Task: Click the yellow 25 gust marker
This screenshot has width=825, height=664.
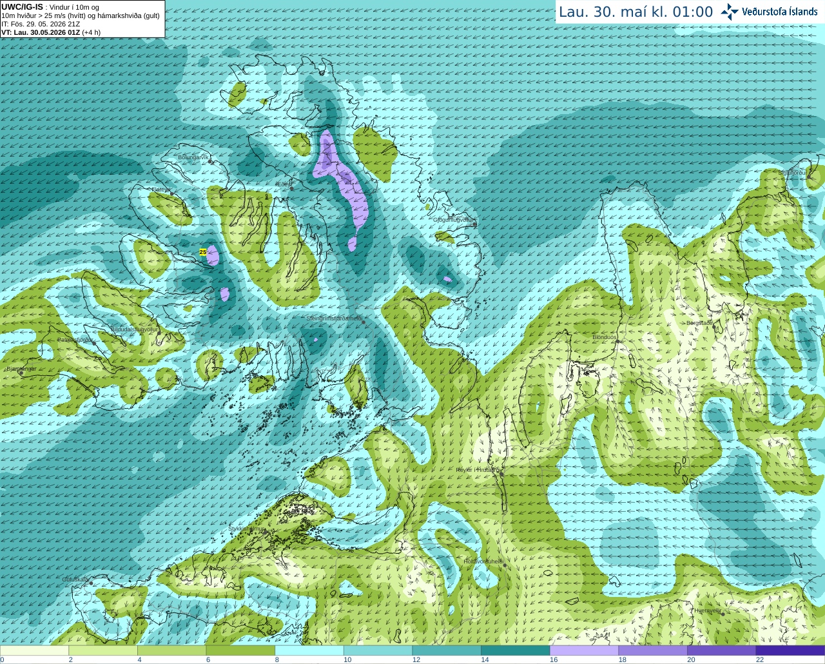Action: 203,252
